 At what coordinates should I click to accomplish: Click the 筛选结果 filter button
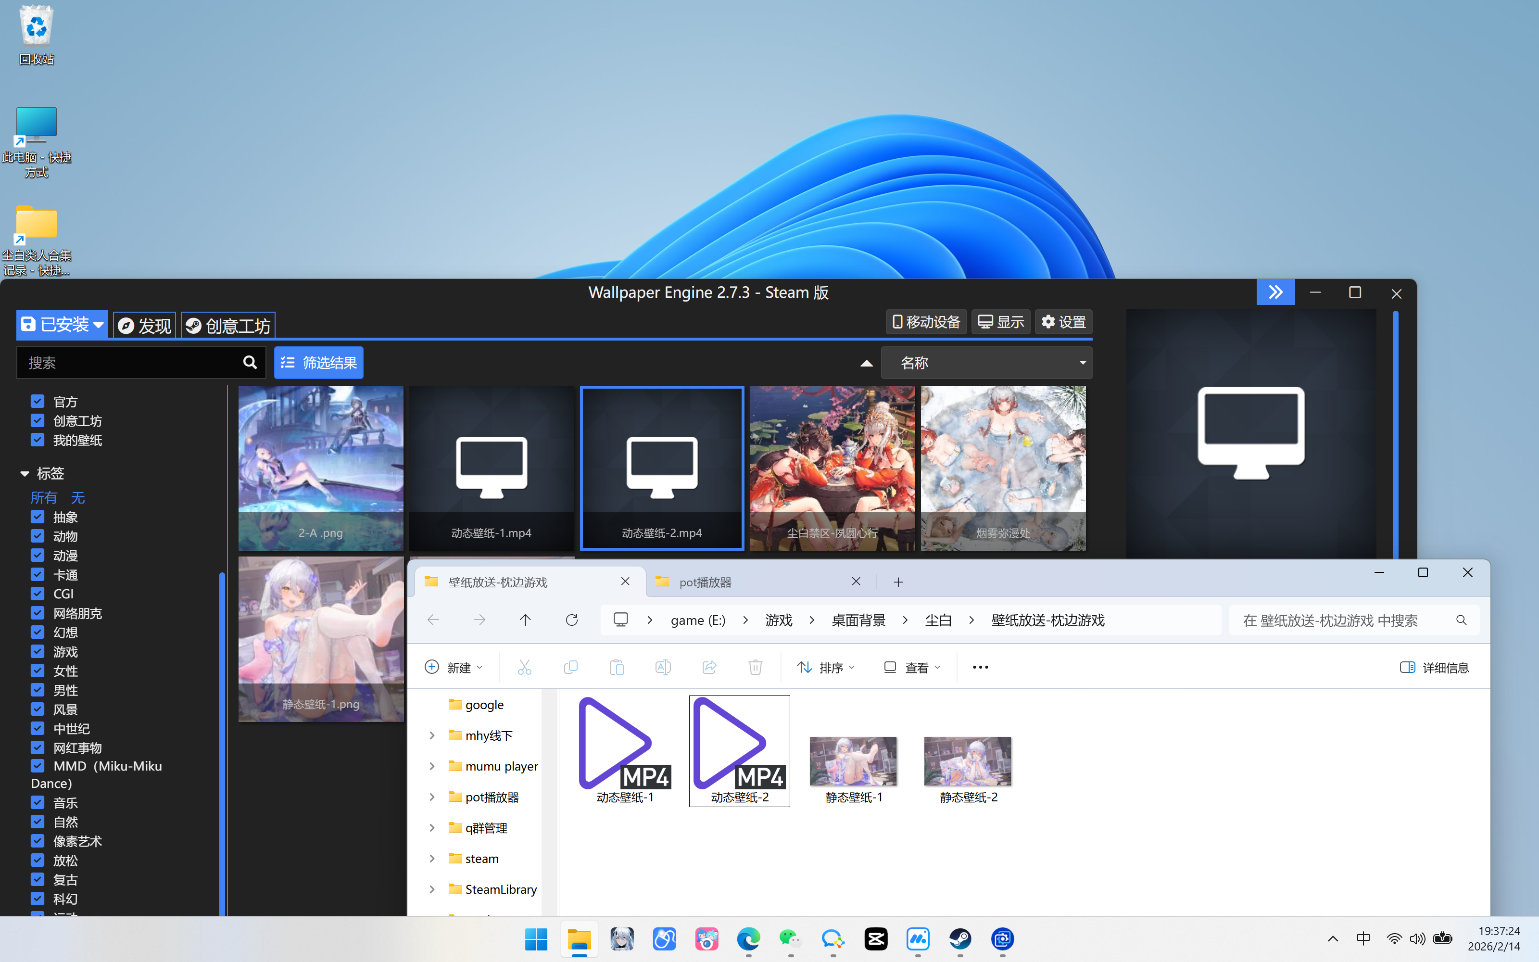[318, 363]
